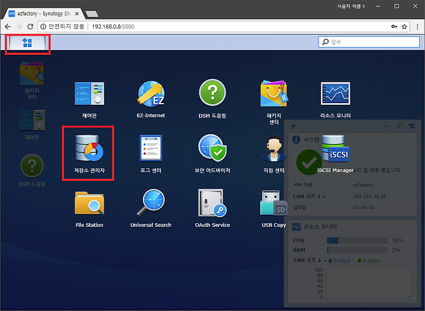Click the 시스템 widget info shield icon

tap(296, 140)
